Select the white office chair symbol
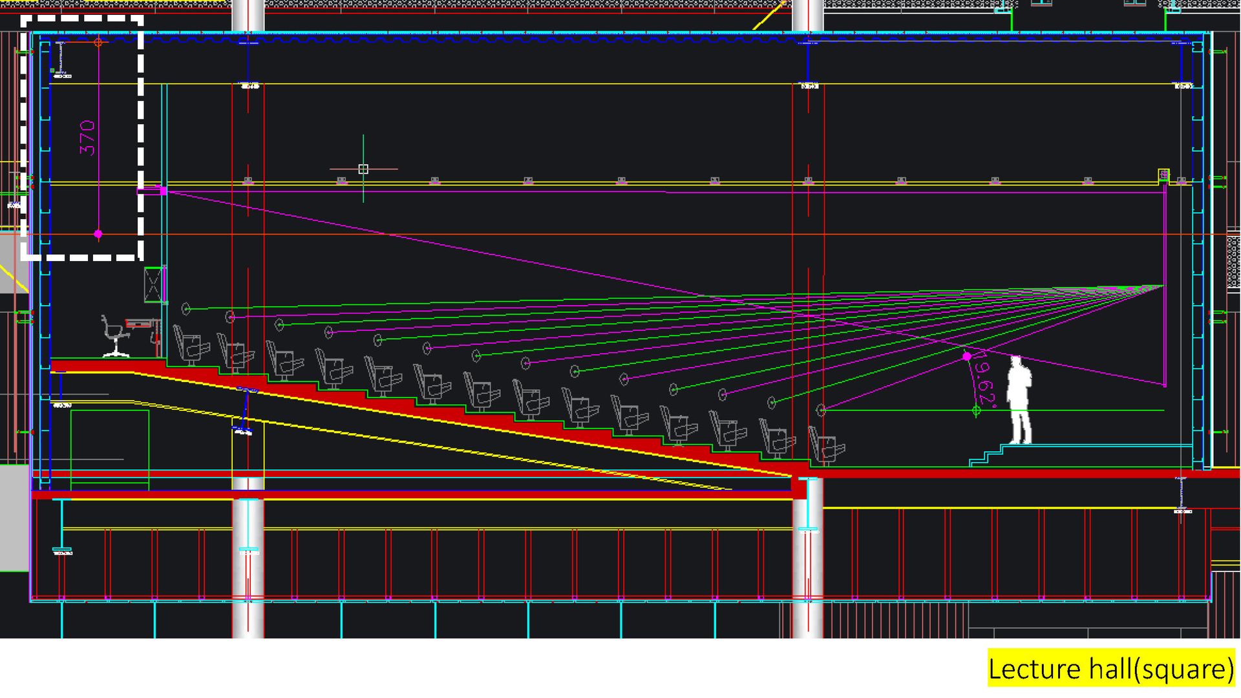The image size is (1241, 698). (x=115, y=336)
